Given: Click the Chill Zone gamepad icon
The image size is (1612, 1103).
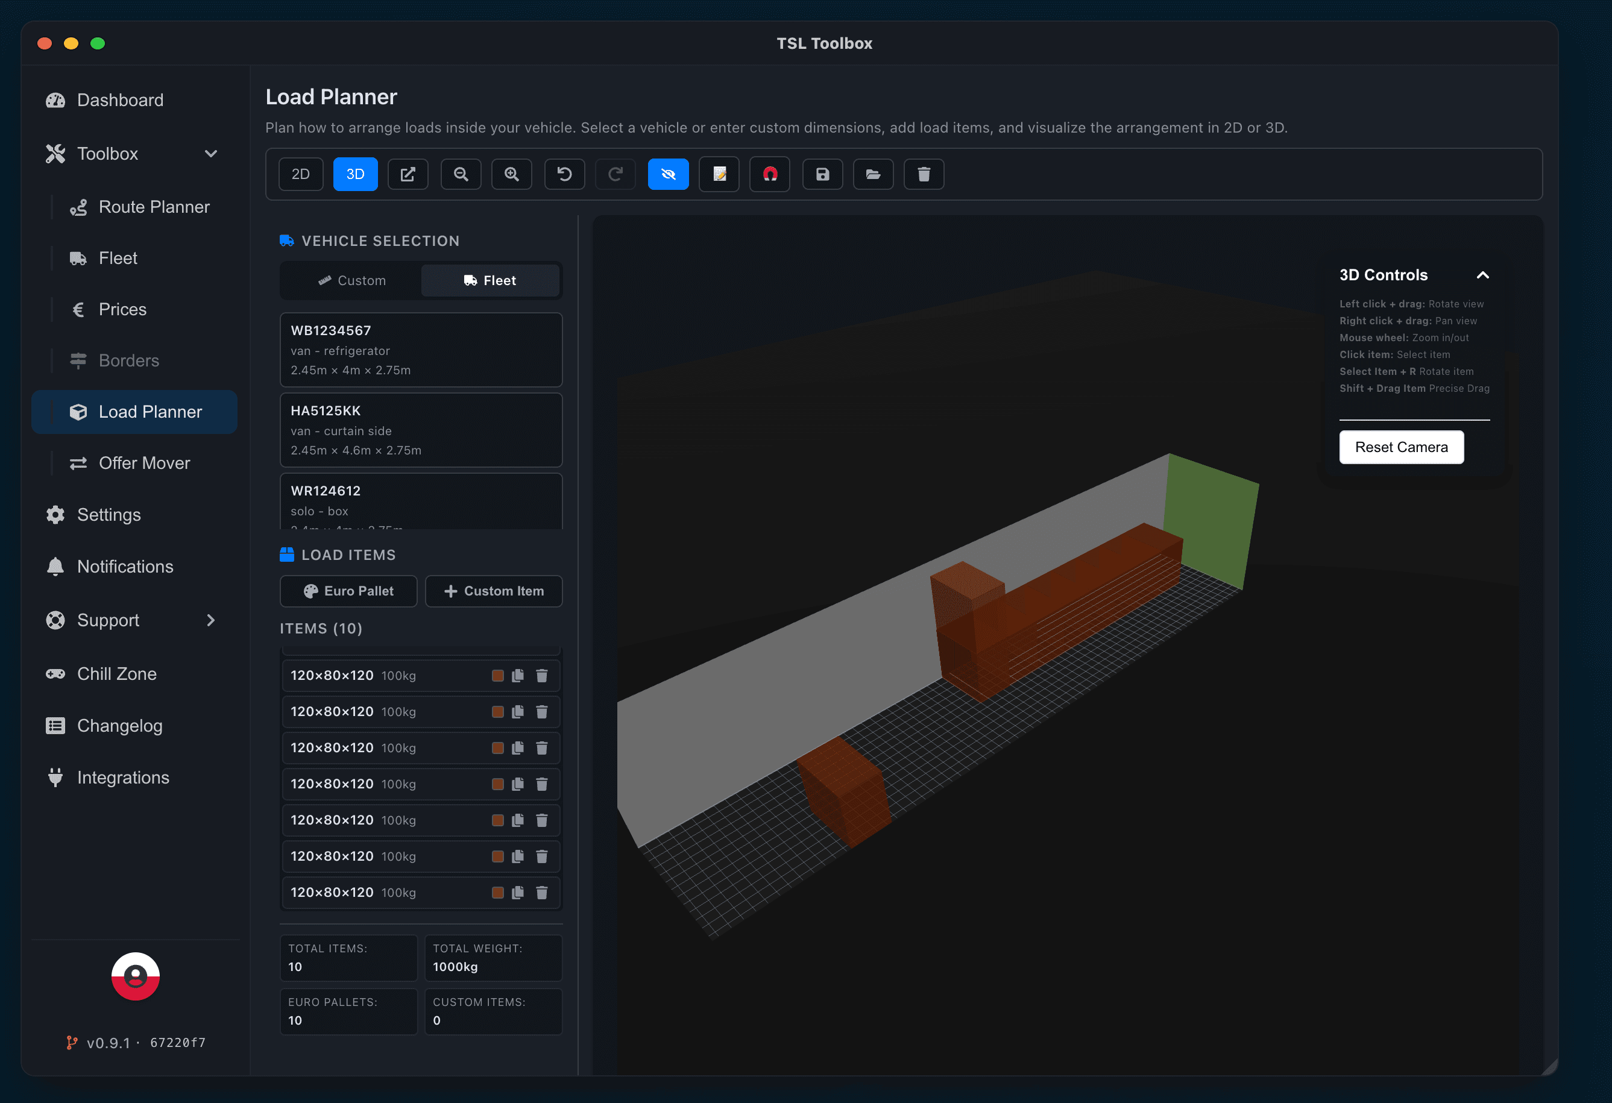Looking at the screenshot, I should tap(55, 674).
